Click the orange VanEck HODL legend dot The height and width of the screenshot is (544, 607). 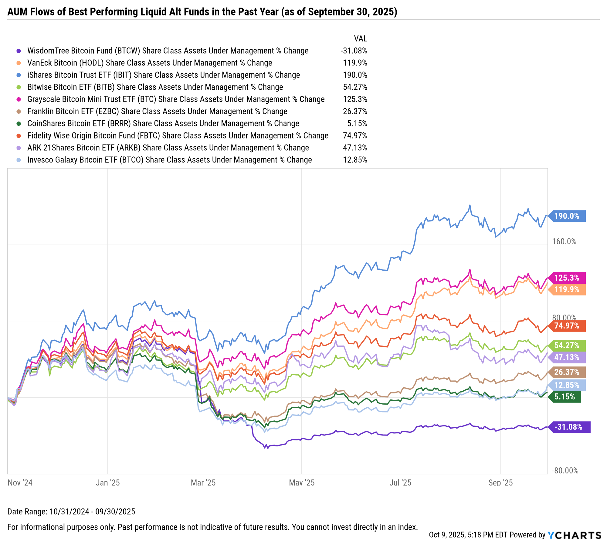(19, 63)
